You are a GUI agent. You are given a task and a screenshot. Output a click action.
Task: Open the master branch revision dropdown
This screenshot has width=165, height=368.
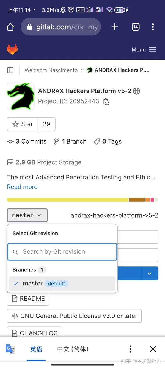pyautogui.click(x=27, y=215)
